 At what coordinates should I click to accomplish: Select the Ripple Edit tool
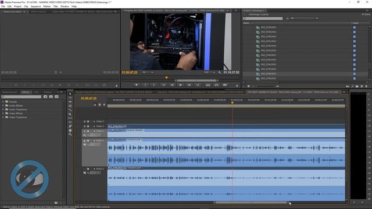pyautogui.click(x=70, y=102)
